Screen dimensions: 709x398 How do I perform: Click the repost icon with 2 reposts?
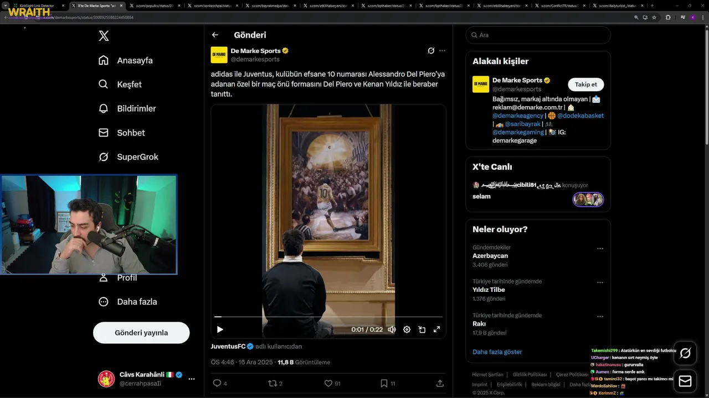tap(273, 383)
